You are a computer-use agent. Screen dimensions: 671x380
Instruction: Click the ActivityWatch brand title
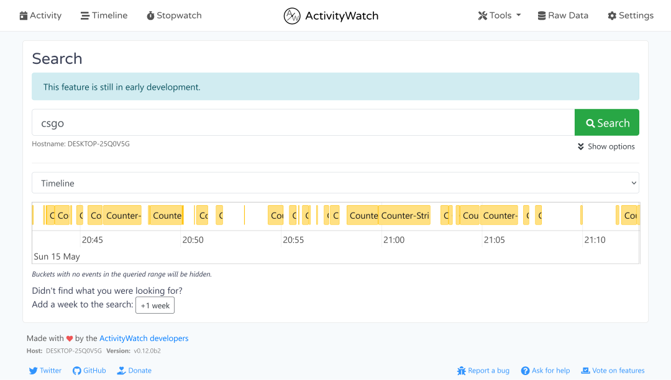(342, 16)
